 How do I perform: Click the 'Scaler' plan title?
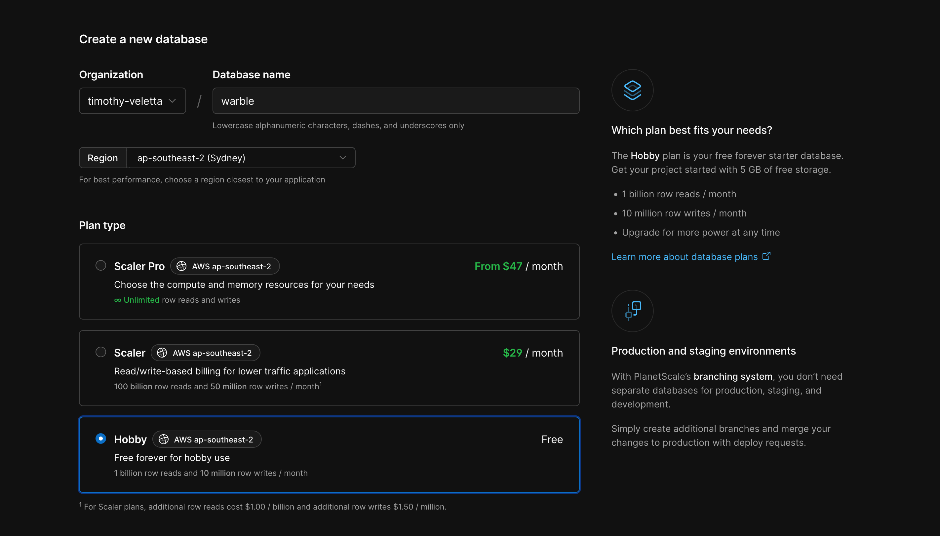point(130,353)
